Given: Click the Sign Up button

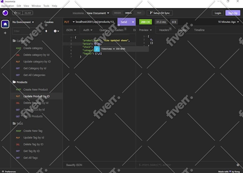Looking at the screenshot, I should [x=233, y=13].
